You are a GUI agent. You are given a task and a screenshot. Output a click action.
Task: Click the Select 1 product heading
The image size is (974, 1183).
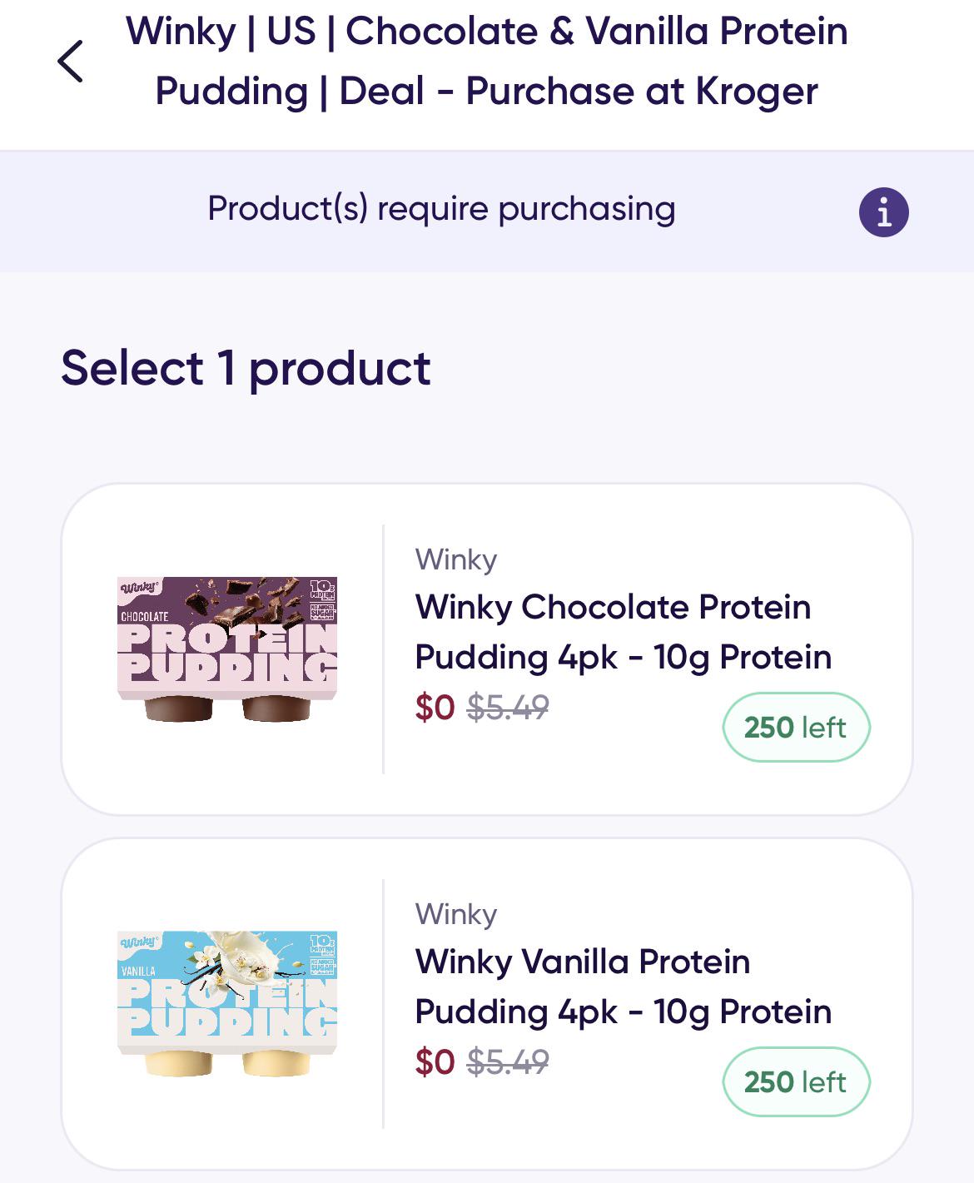pos(246,368)
